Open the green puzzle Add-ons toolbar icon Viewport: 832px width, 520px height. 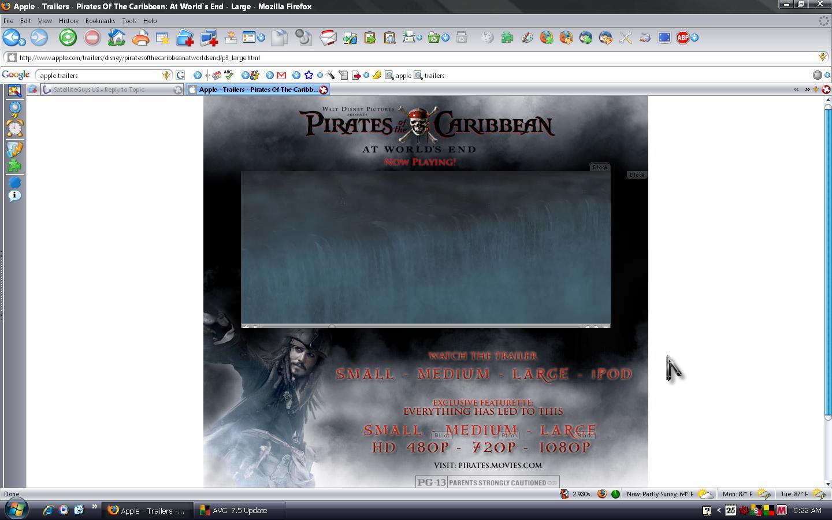click(x=507, y=38)
